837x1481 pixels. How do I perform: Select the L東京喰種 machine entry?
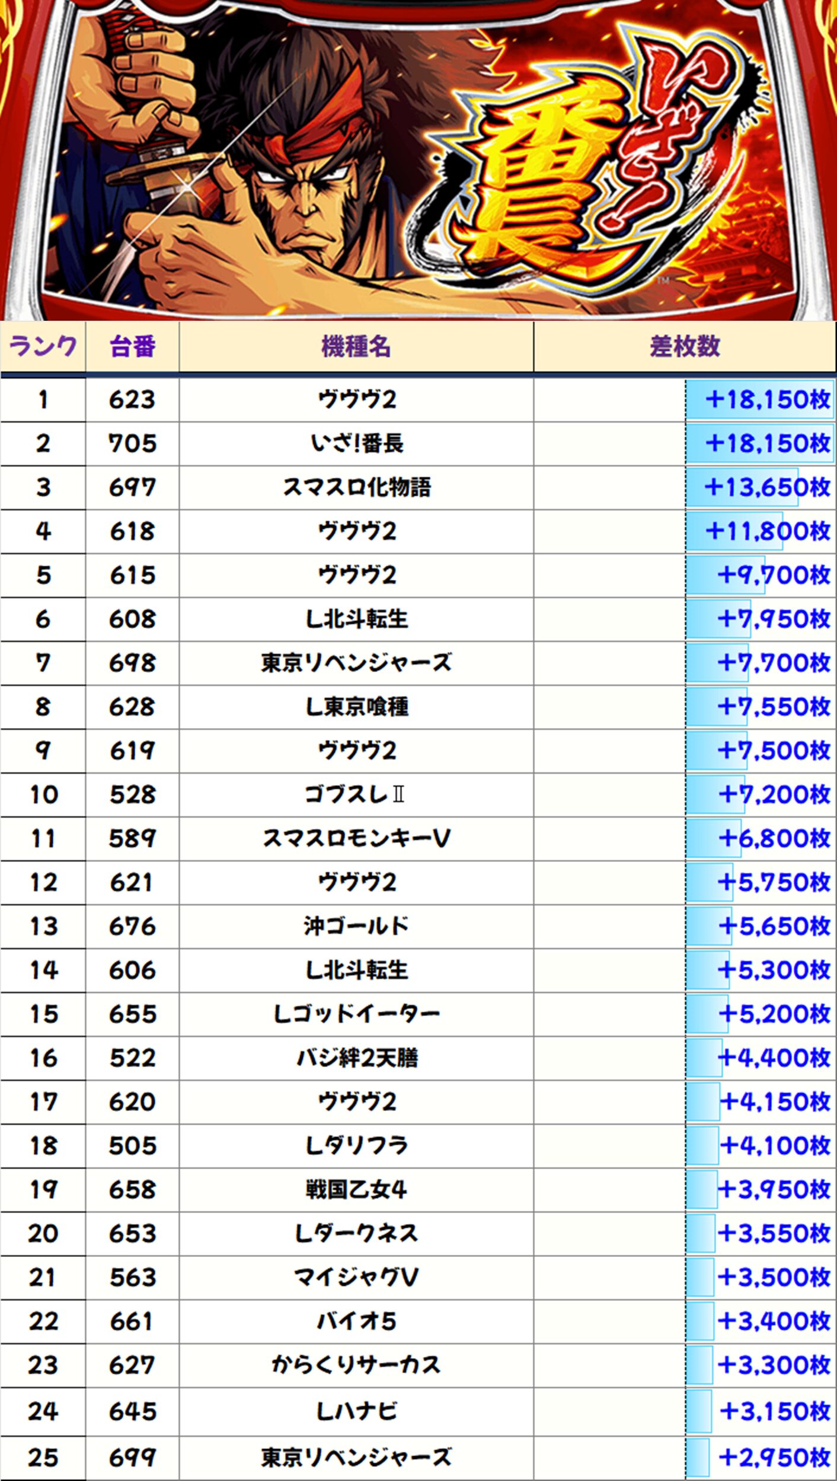(357, 707)
